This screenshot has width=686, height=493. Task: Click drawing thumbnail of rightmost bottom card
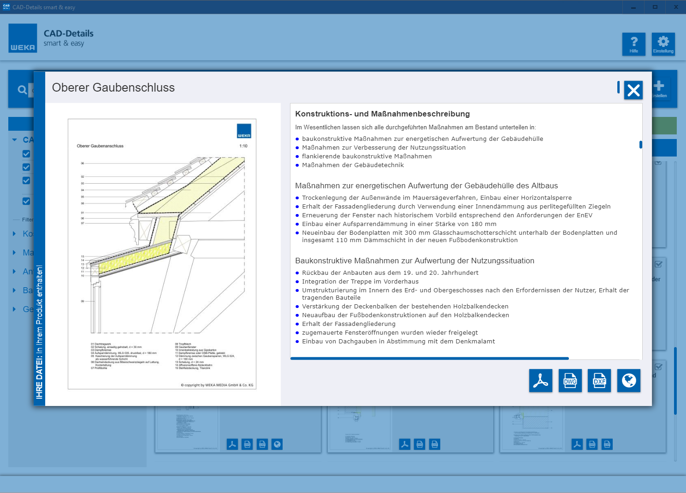point(532,428)
